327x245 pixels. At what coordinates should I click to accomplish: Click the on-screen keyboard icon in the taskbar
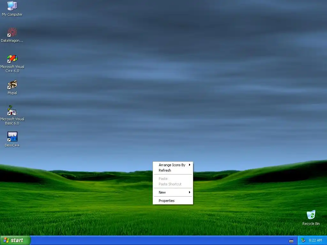pos(291,241)
